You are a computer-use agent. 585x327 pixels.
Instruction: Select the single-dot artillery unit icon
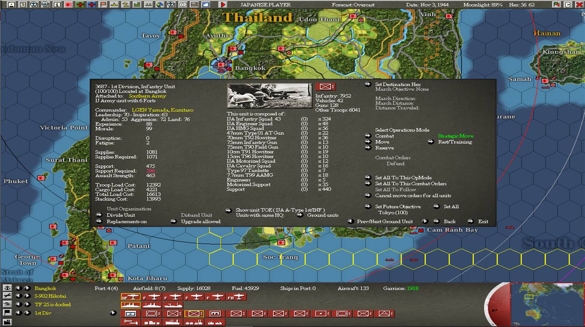coord(321,314)
